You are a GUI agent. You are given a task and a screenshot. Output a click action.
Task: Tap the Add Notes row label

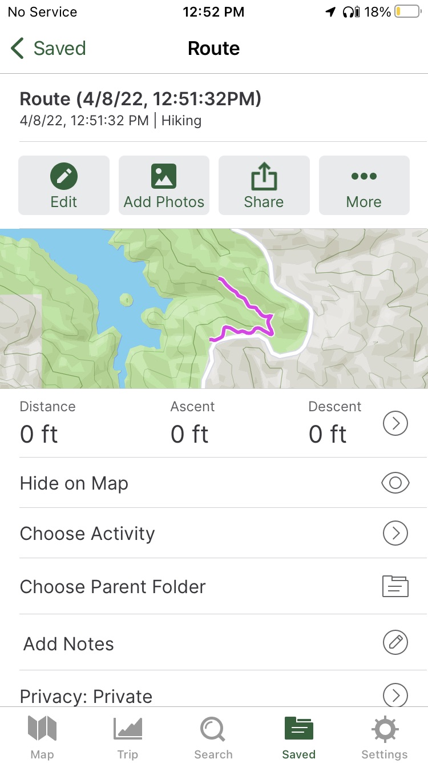(68, 644)
